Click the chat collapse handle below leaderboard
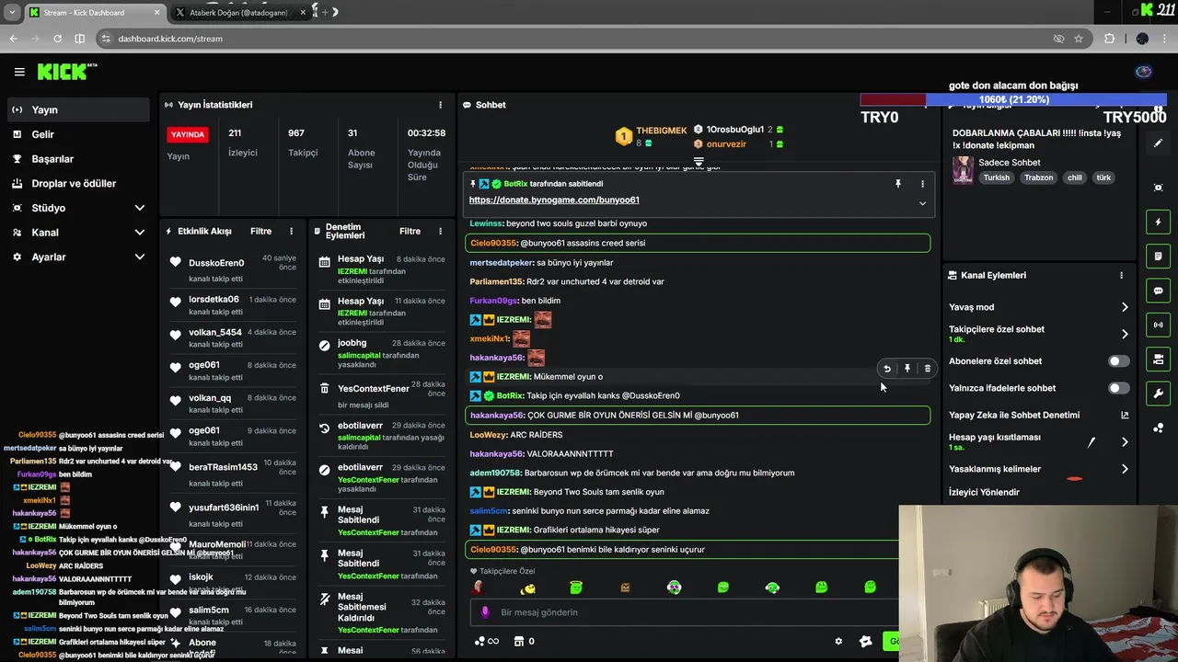The image size is (1178, 662). point(699,161)
